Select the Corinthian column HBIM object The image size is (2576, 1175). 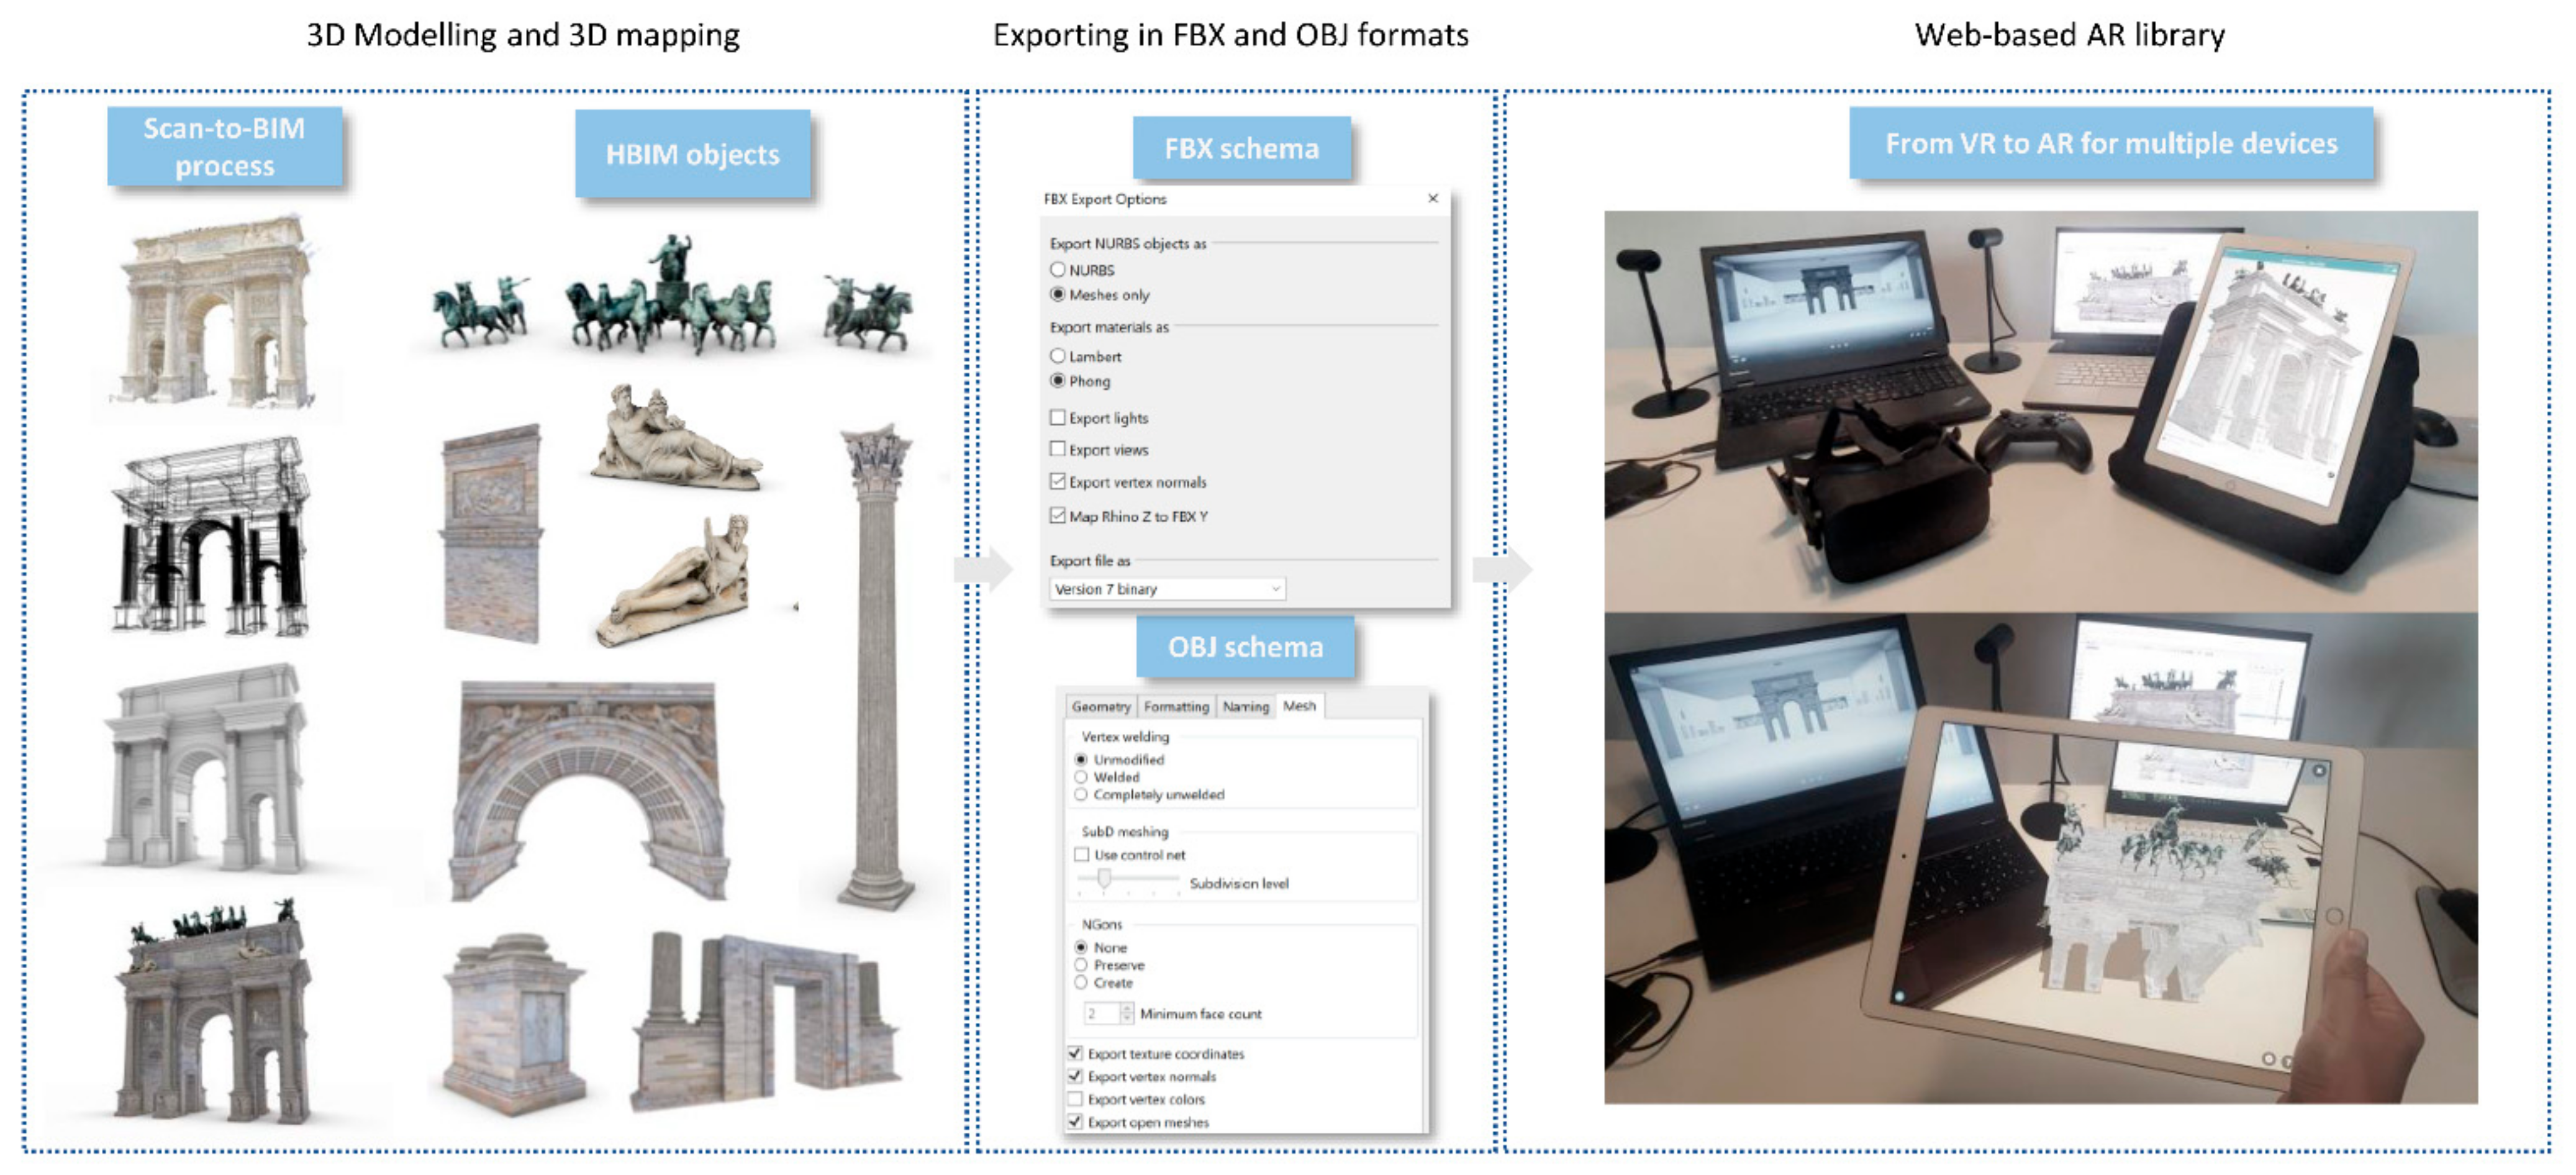pyautogui.click(x=876, y=665)
